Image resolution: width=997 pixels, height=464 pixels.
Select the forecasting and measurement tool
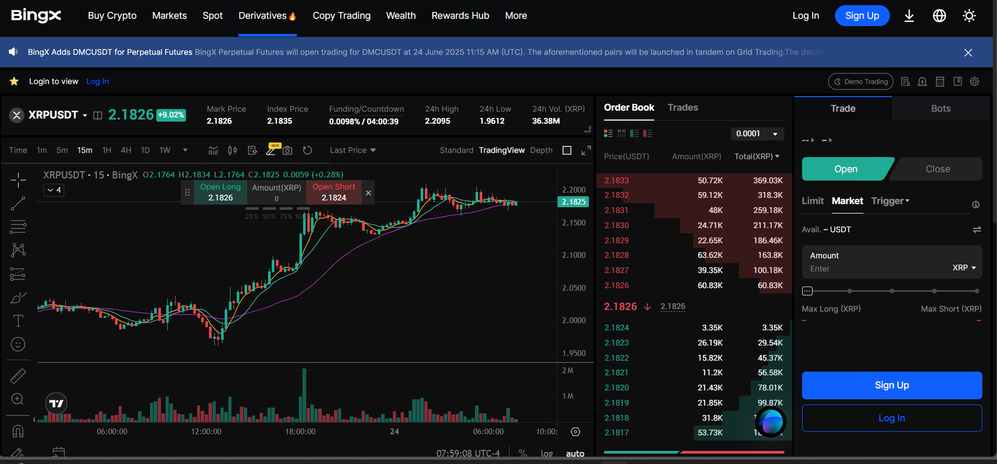18,273
